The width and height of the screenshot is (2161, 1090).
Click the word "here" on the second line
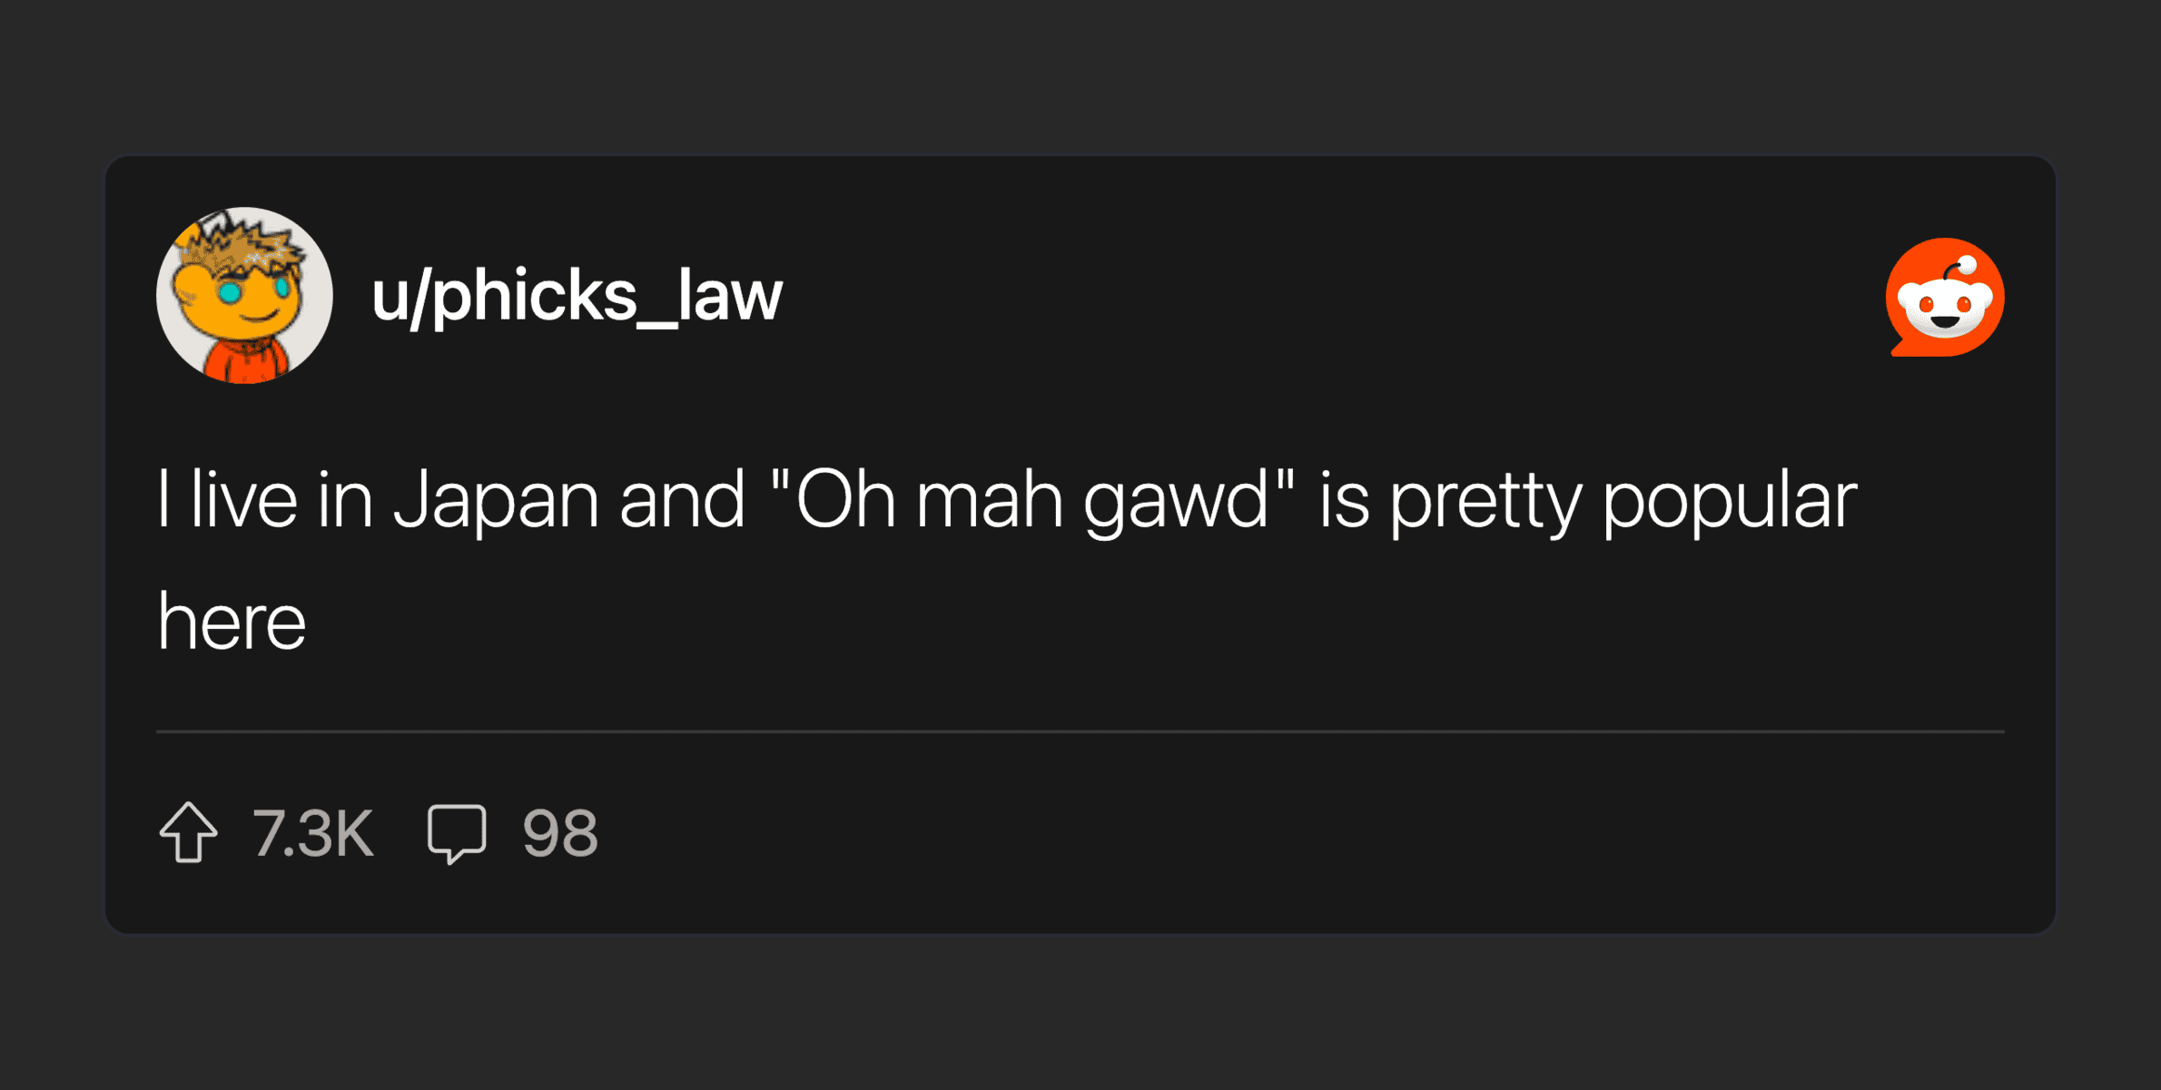click(x=232, y=623)
